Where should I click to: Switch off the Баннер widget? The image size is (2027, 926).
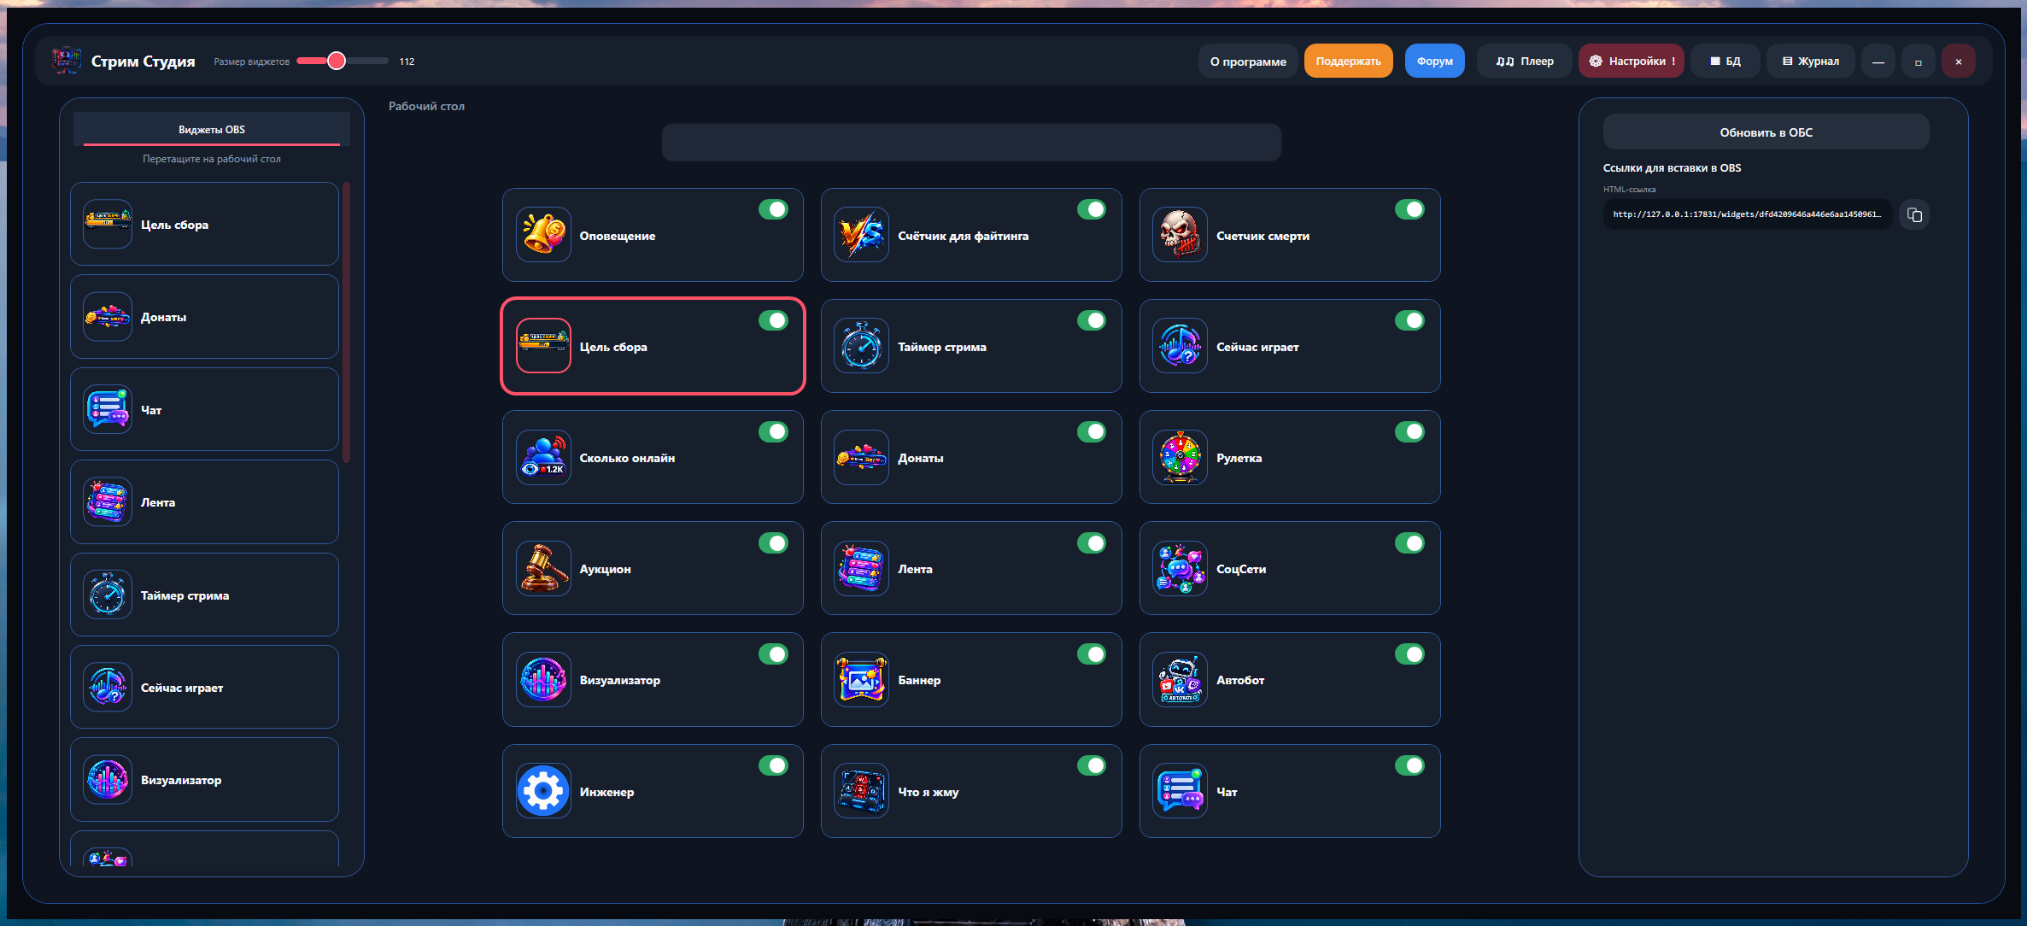tap(1092, 653)
